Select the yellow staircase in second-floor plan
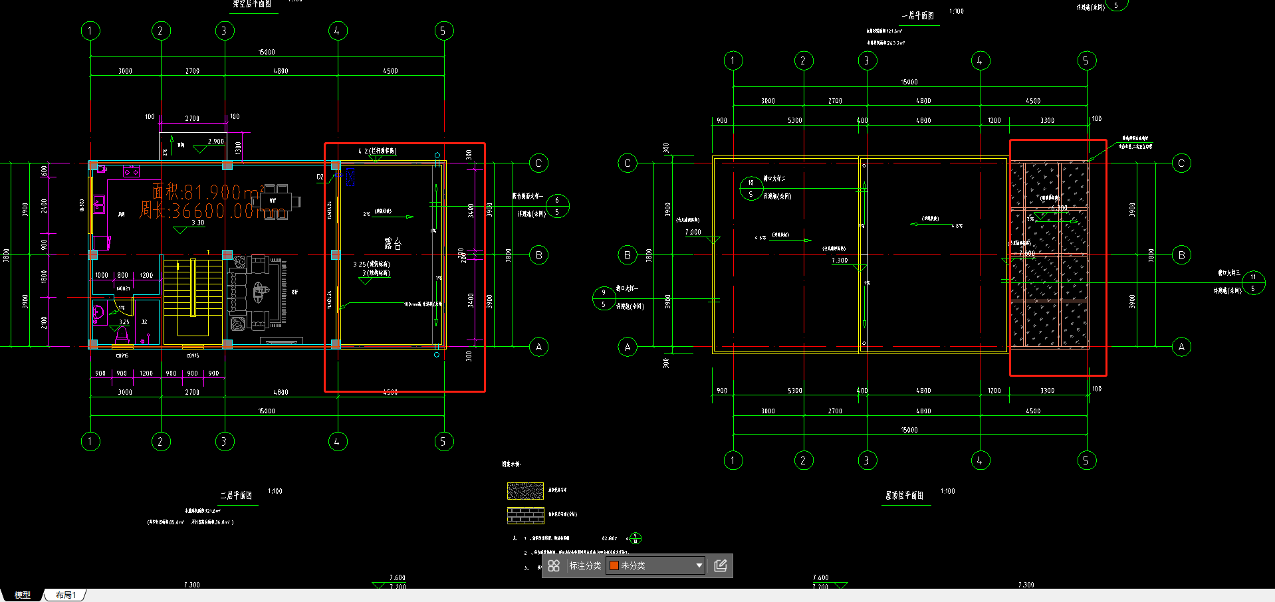Image resolution: width=1275 pixels, height=602 pixels. coord(193,287)
